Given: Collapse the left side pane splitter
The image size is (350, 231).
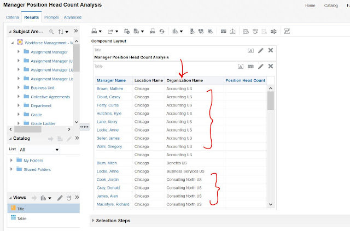Looking at the screenshot, I should pyautogui.click(x=85, y=127).
